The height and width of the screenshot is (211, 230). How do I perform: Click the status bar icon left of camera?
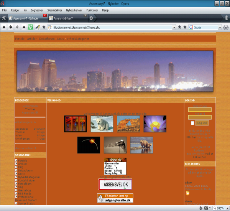(x=200, y=208)
